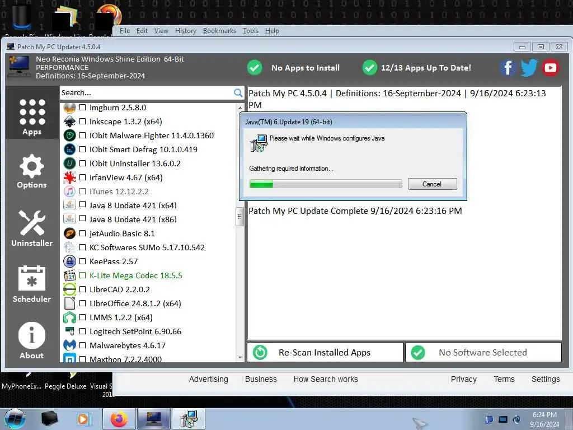The image size is (573, 430).
Task: Click the Firefox taskbar icon
Action: pos(119,419)
